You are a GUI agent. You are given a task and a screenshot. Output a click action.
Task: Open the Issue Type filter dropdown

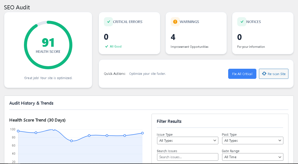click(188, 140)
